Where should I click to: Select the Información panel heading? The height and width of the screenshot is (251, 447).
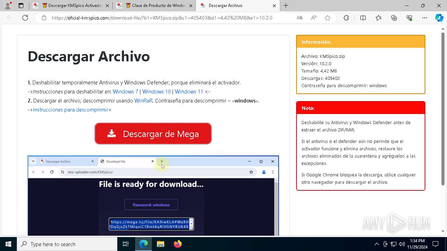click(x=316, y=42)
